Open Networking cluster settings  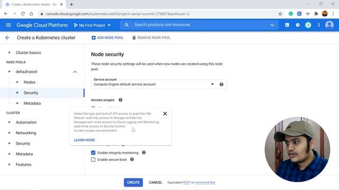pos(26,132)
